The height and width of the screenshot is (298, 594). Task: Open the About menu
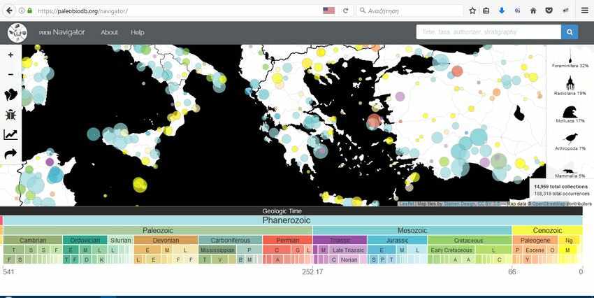(109, 32)
